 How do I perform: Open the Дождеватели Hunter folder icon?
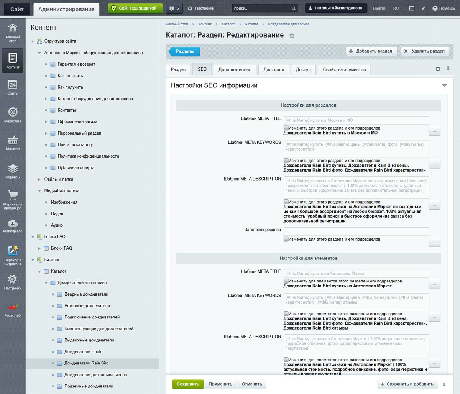[x=59, y=352]
